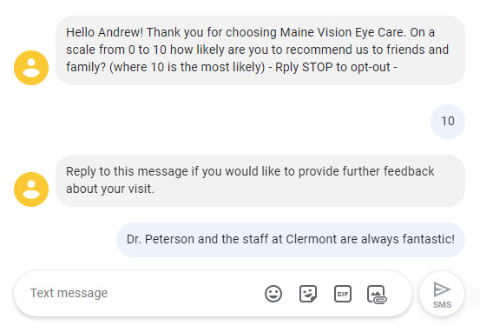
Task: Open the emoji picker smiley icon
Action: click(x=273, y=294)
